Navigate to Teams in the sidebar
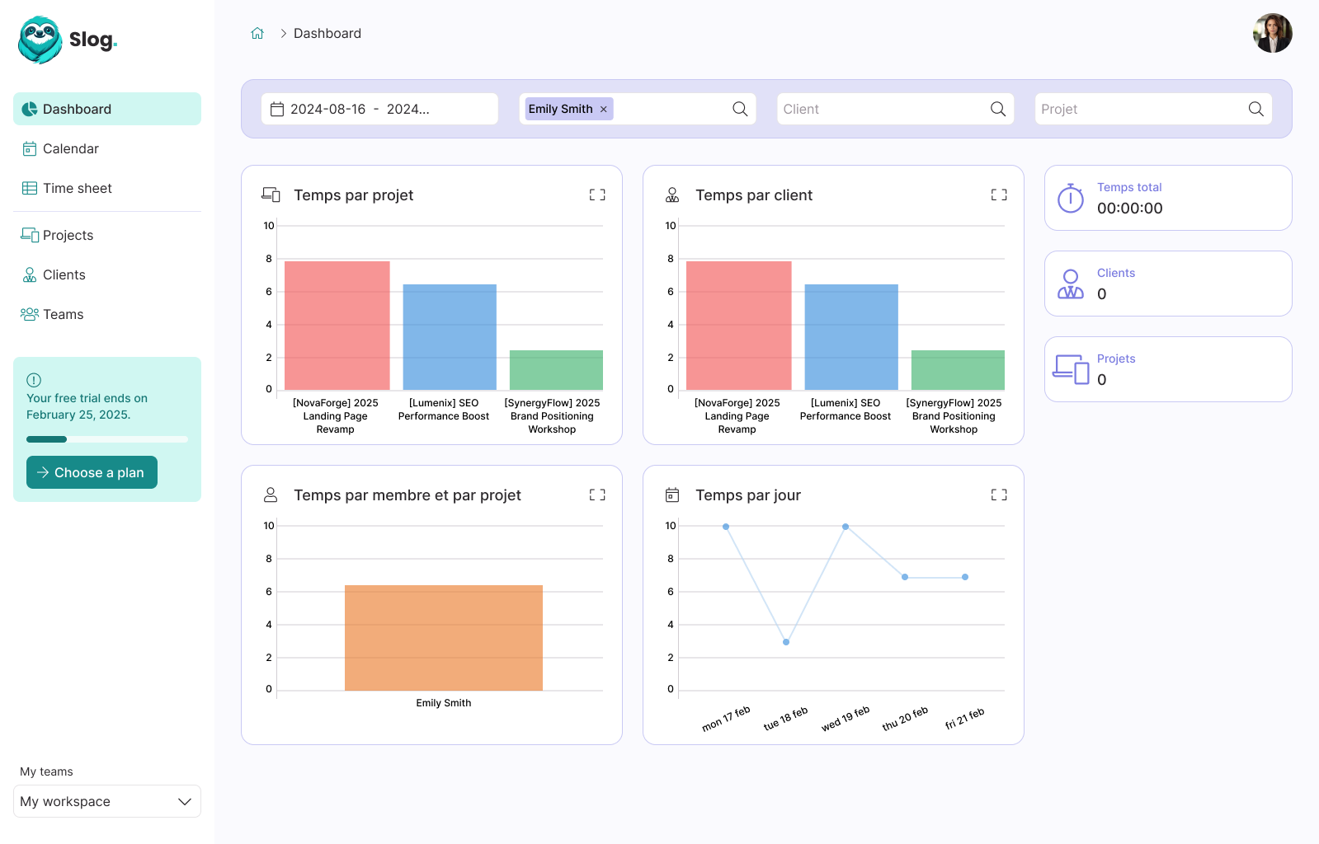Viewport: 1319px width, 844px height. 63,315
